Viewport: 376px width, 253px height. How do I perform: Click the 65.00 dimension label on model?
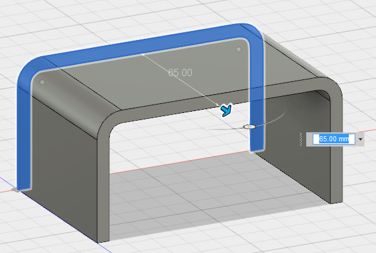180,72
